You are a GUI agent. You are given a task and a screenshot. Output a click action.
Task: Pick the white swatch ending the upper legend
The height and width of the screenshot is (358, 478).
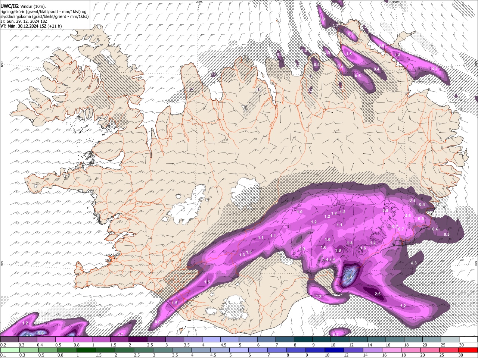[468, 340]
